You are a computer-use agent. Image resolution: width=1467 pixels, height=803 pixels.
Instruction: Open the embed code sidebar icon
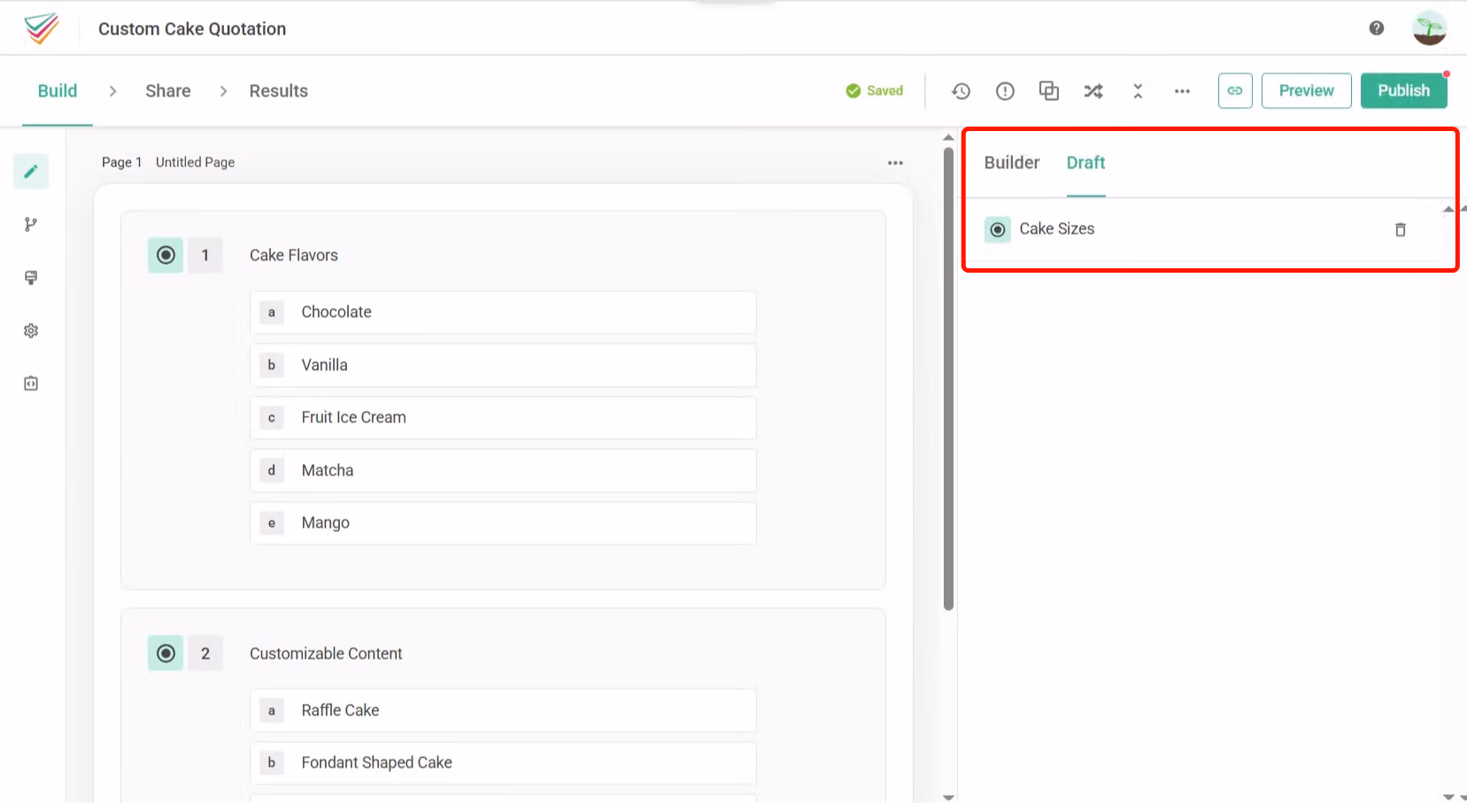(x=31, y=384)
